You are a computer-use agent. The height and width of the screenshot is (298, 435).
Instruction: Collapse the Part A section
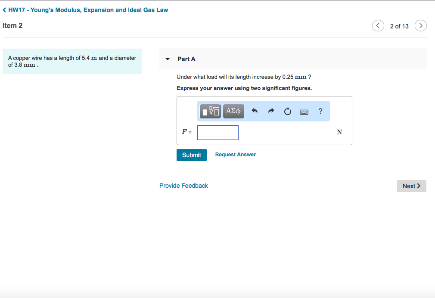pyautogui.click(x=167, y=59)
